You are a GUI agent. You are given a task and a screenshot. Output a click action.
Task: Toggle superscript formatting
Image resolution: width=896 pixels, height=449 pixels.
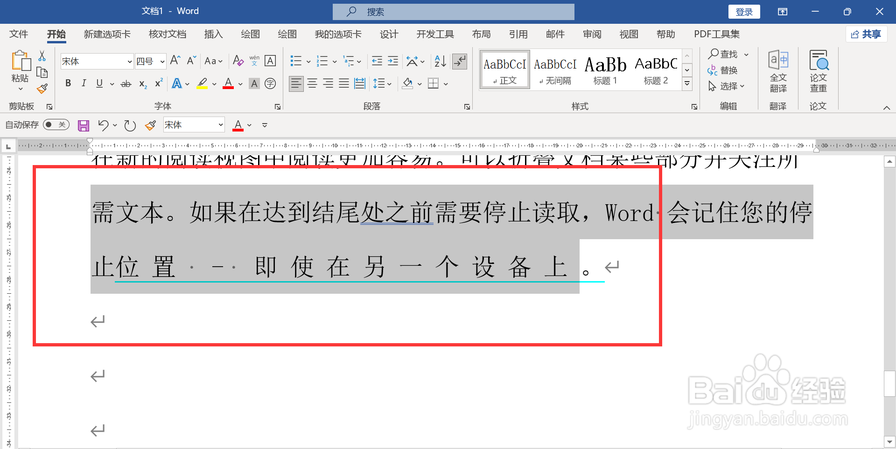[x=159, y=83]
